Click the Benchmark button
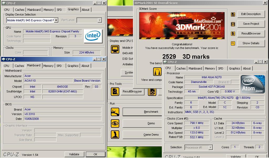 (142, 112)
